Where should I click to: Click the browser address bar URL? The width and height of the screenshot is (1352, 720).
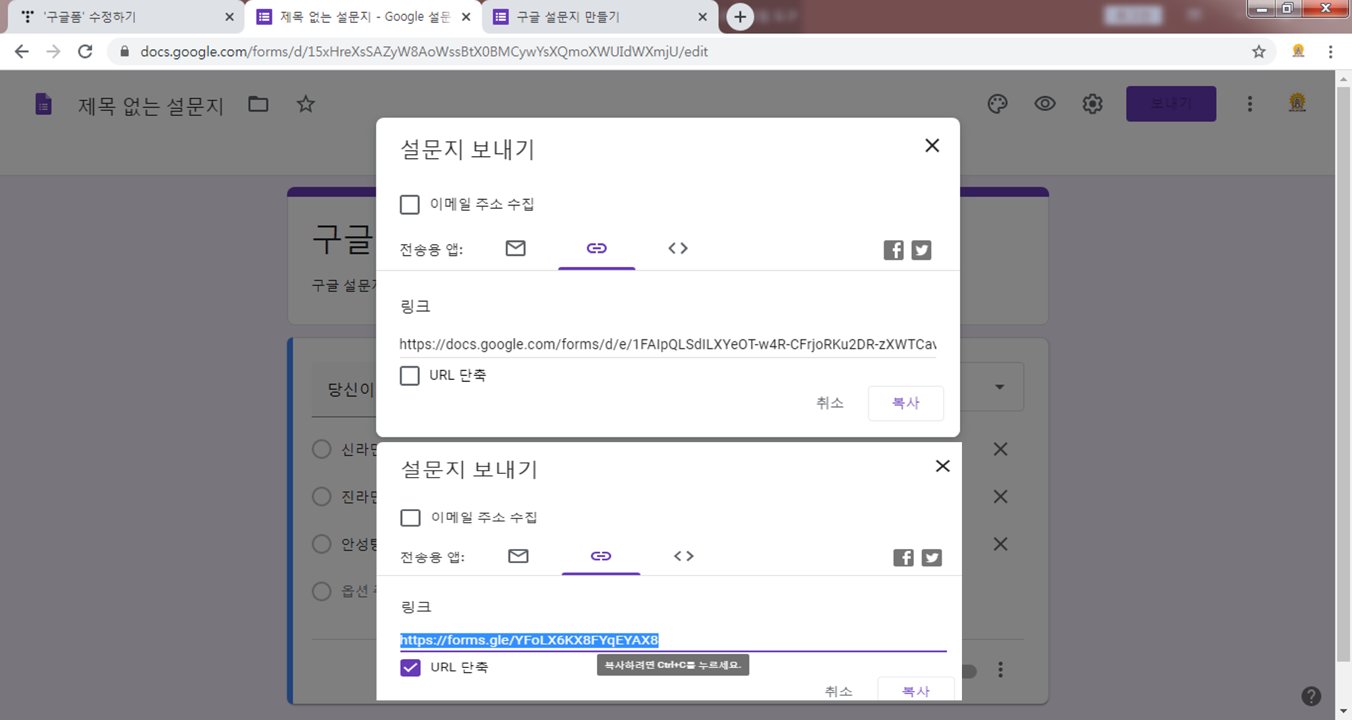[x=424, y=51]
